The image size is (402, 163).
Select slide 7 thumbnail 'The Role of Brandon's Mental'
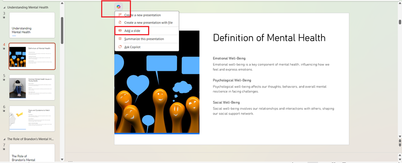click(32, 153)
